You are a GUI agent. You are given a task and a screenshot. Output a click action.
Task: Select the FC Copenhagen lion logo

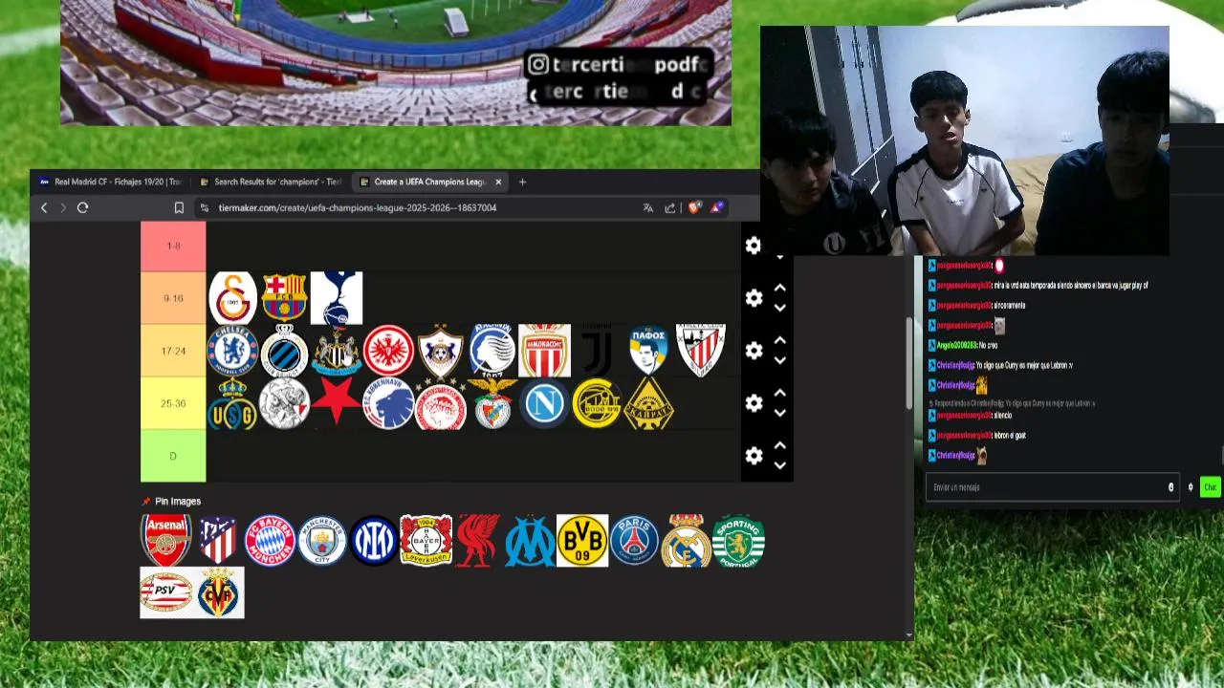[388, 403]
